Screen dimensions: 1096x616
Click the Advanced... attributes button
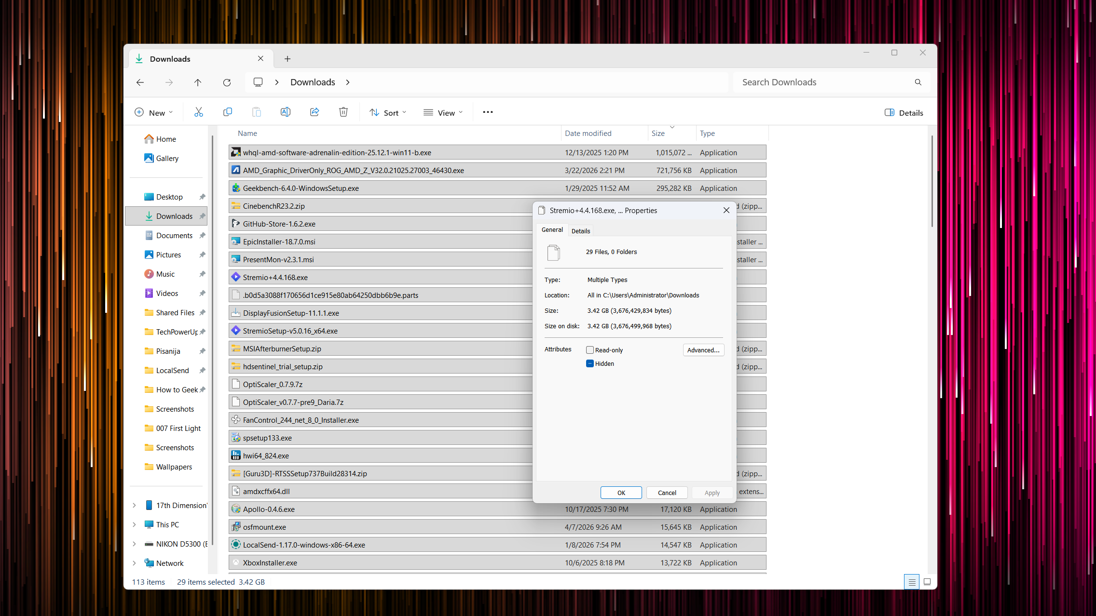[703, 350]
